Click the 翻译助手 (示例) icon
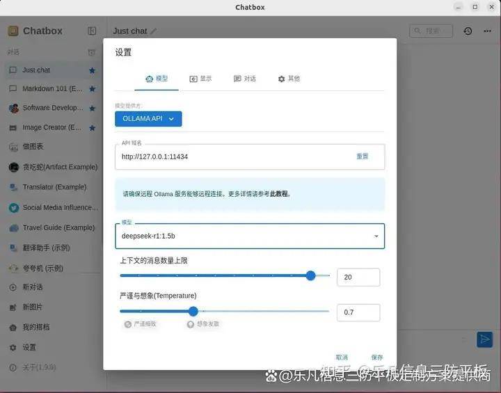Screen dimensions: 501x393 click(13, 248)
